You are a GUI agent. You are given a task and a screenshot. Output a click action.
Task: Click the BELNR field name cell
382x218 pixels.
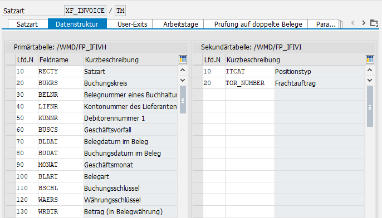[60, 95]
